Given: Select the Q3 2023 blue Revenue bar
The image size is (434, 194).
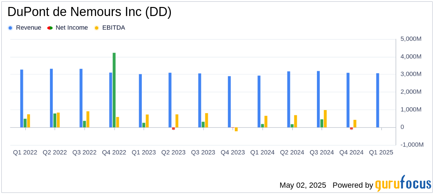Looking at the screenshot, I should (200, 101).
